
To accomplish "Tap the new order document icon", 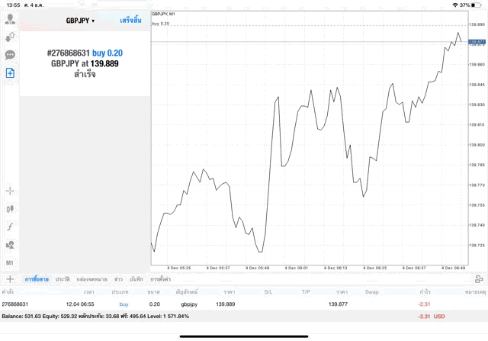I will click(10, 73).
